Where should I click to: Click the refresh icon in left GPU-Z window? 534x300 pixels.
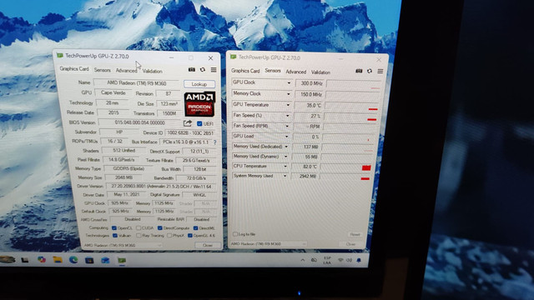point(203,69)
